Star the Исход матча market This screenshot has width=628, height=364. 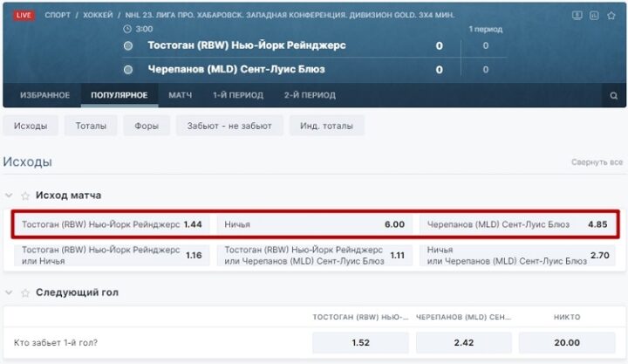point(25,196)
